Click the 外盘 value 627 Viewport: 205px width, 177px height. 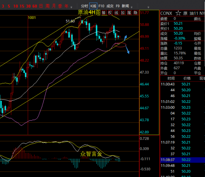(x=177, y=68)
